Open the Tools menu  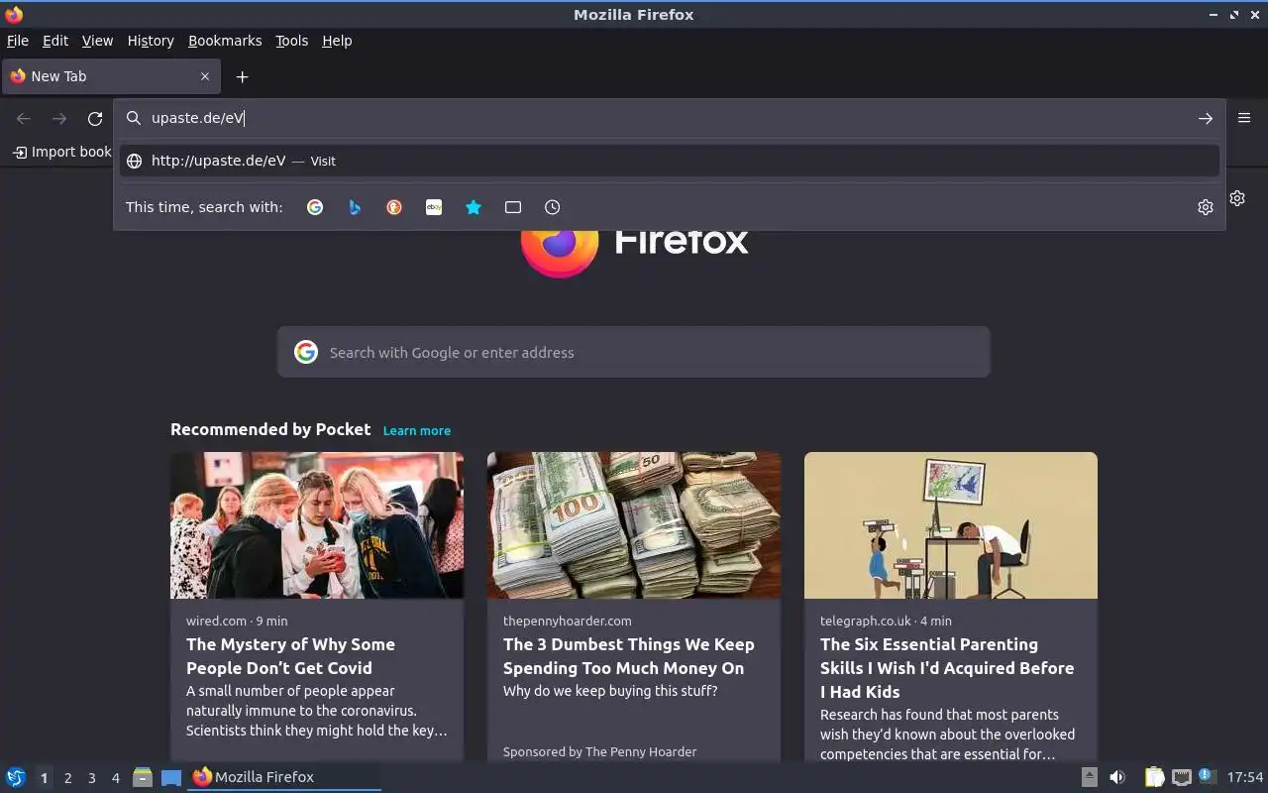291,41
